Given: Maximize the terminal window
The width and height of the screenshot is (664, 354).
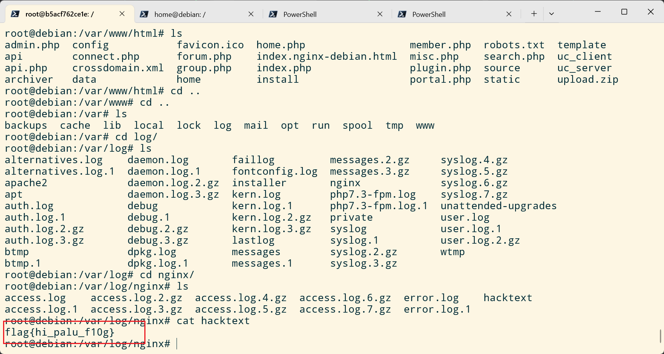Looking at the screenshot, I should [624, 12].
